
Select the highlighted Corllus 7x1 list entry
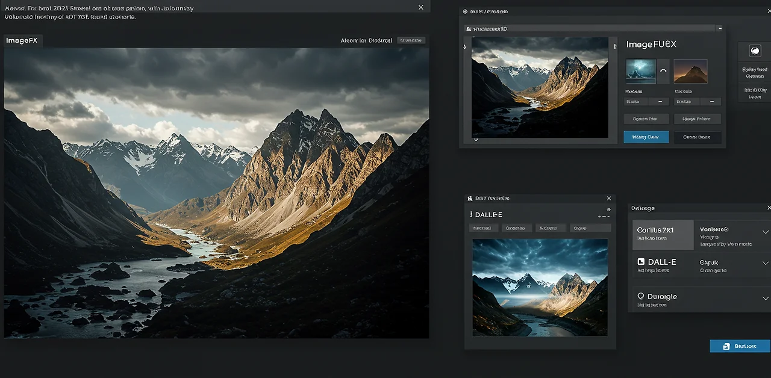pyautogui.click(x=663, y=235)
